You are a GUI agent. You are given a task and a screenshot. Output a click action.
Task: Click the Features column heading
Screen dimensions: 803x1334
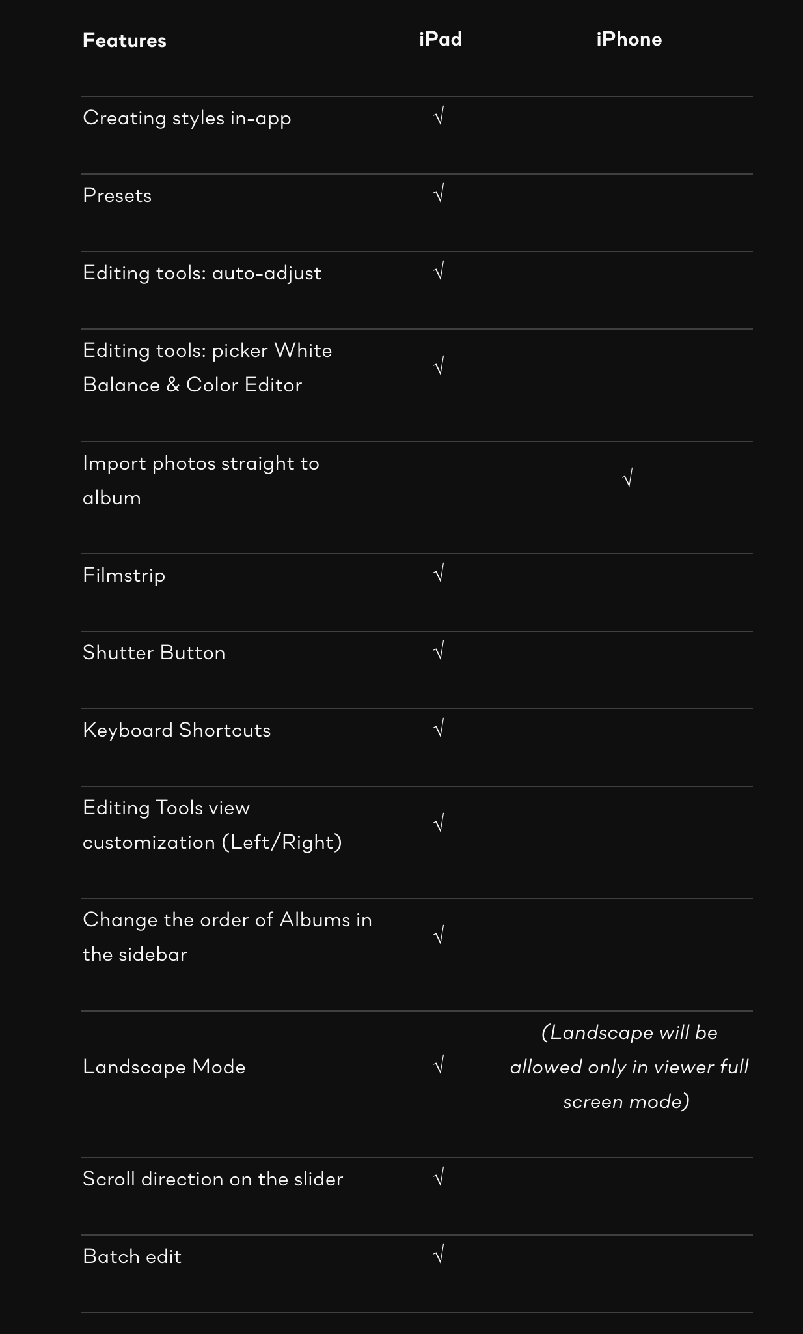coord(124,40)
